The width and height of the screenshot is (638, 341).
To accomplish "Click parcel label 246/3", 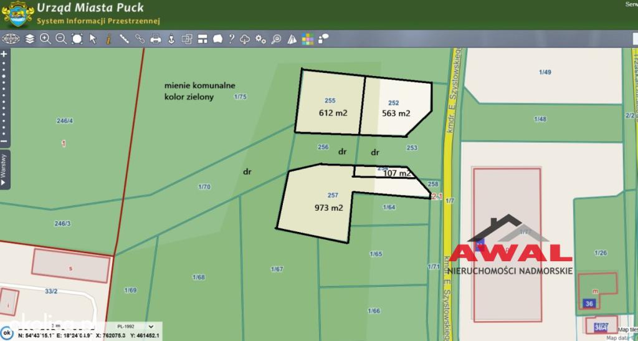I will [62, 223].
